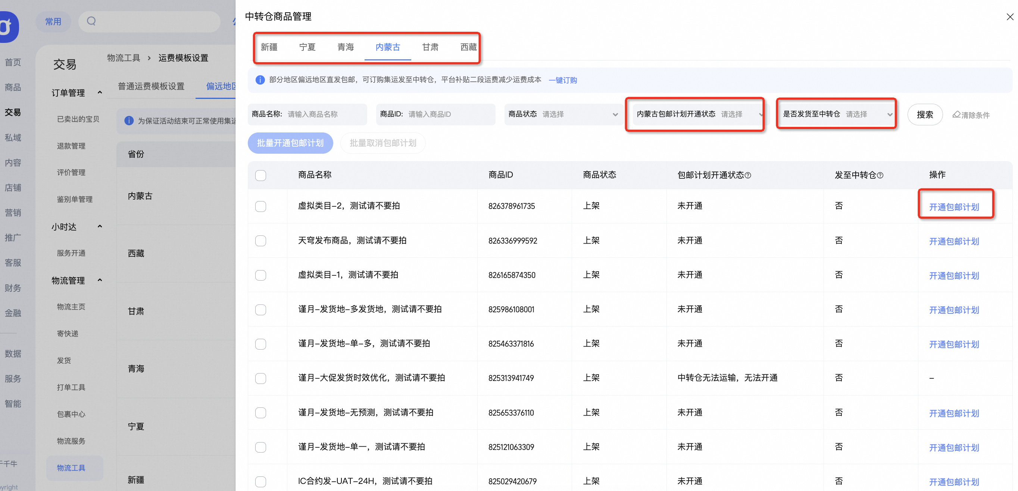
Task: Switch to the 宁夏 tab
Action: (x=307, y=47)
